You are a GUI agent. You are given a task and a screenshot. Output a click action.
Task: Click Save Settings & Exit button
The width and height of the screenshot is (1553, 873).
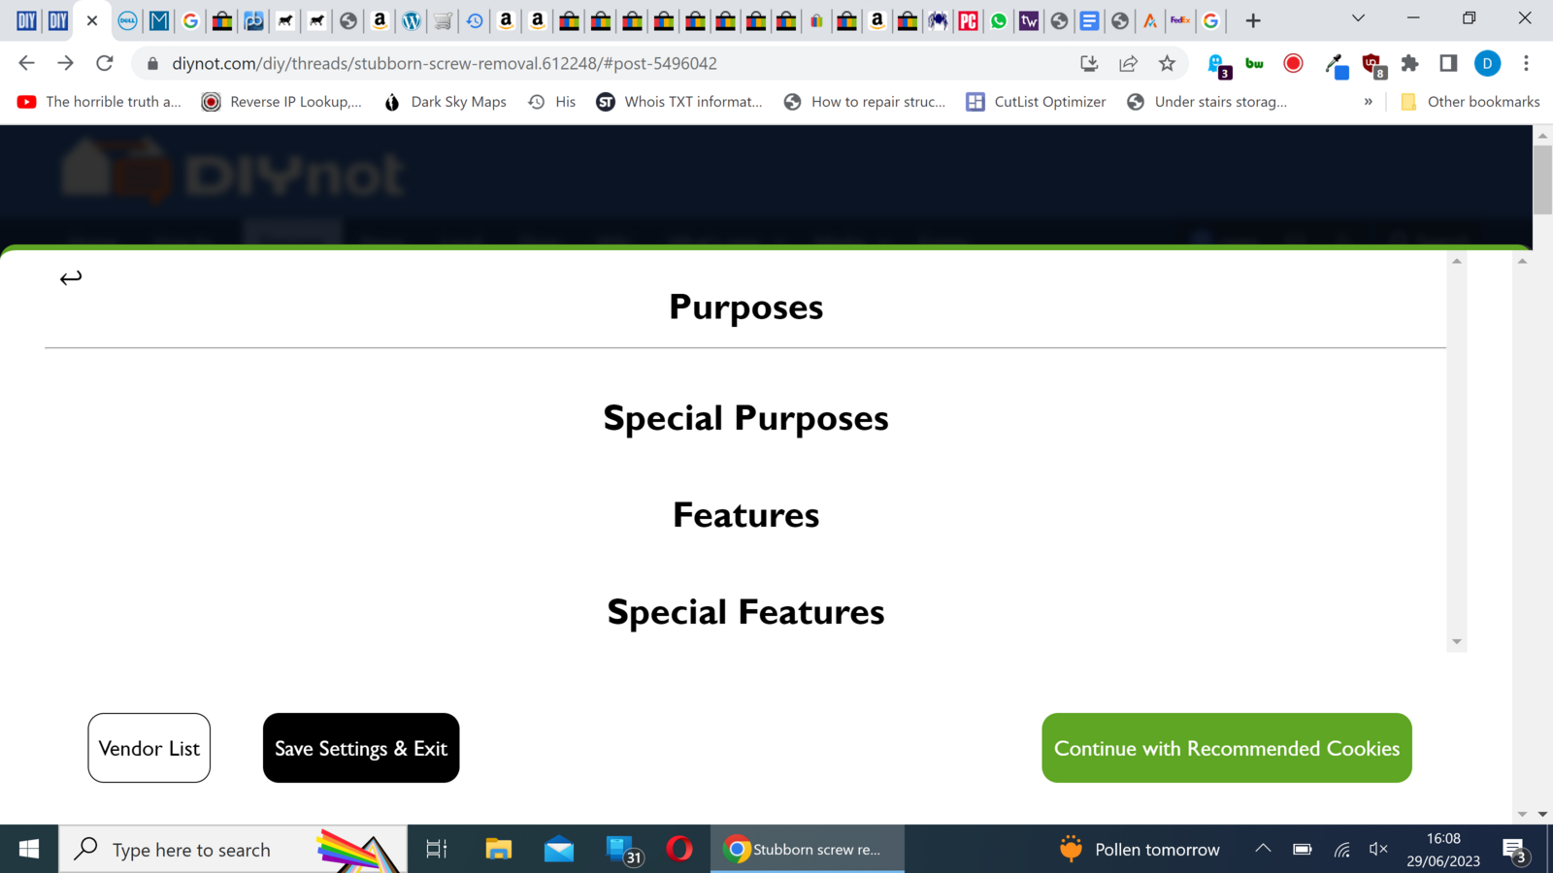pos(361,748)
